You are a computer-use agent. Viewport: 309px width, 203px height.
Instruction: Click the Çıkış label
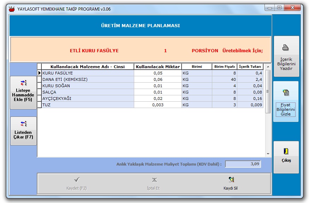click(x=286, y=160)
